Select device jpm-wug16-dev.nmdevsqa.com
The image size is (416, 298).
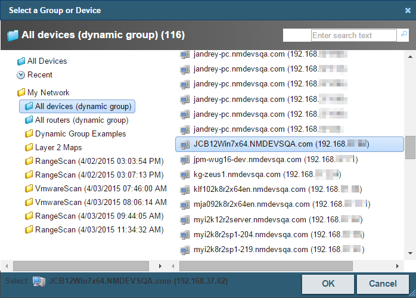276,160
